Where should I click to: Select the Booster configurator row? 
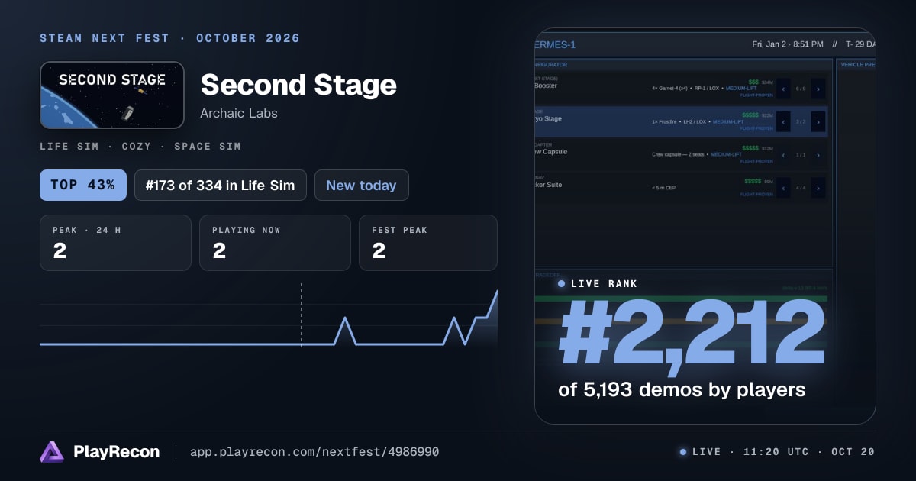pyautogui.click(x=682, y=89)
